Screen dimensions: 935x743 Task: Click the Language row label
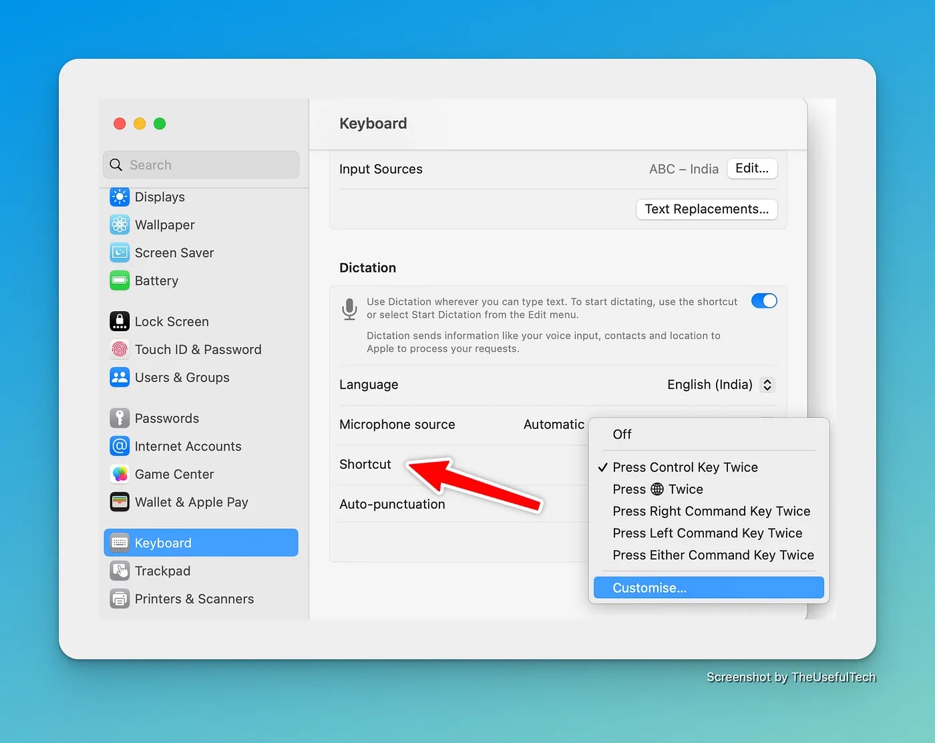coord(369,385)
